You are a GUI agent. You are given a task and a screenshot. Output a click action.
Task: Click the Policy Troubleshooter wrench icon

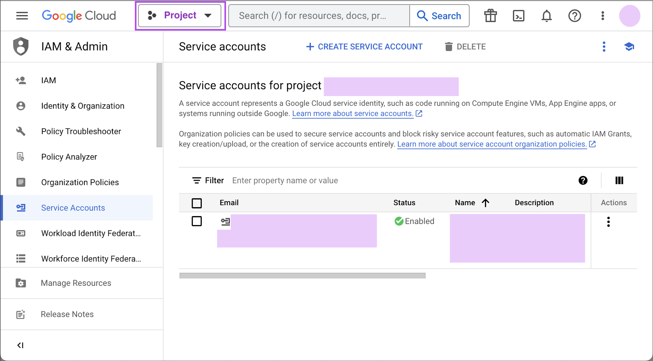coord(21,131)
